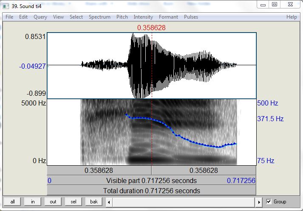Click the 5000 Hz spectrogram top label
The height and width of the screenshot is (211, 303).
34,103
